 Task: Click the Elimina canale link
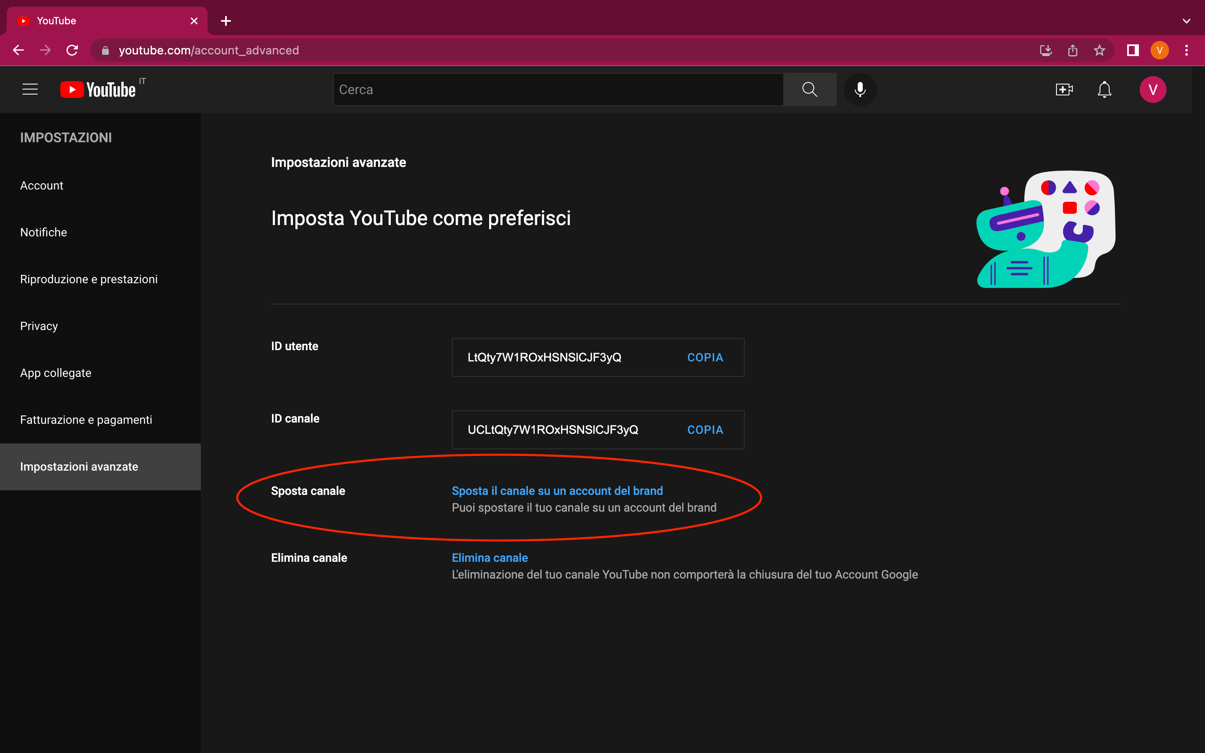tap(490, 557)
